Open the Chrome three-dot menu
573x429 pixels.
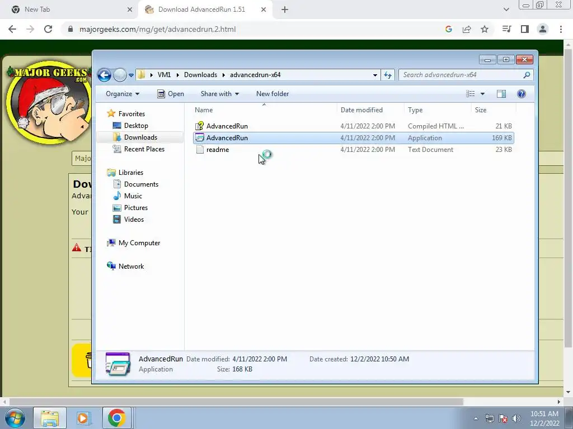561,29
